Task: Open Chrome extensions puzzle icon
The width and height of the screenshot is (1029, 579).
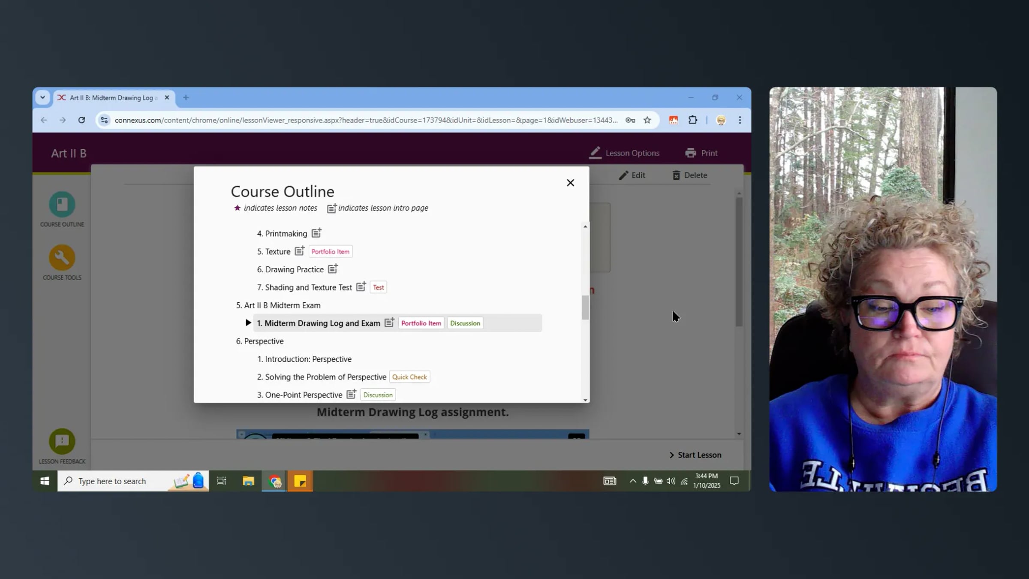Action: 692,120
